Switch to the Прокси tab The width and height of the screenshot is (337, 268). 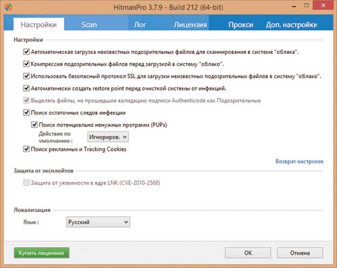click(241, 24)
